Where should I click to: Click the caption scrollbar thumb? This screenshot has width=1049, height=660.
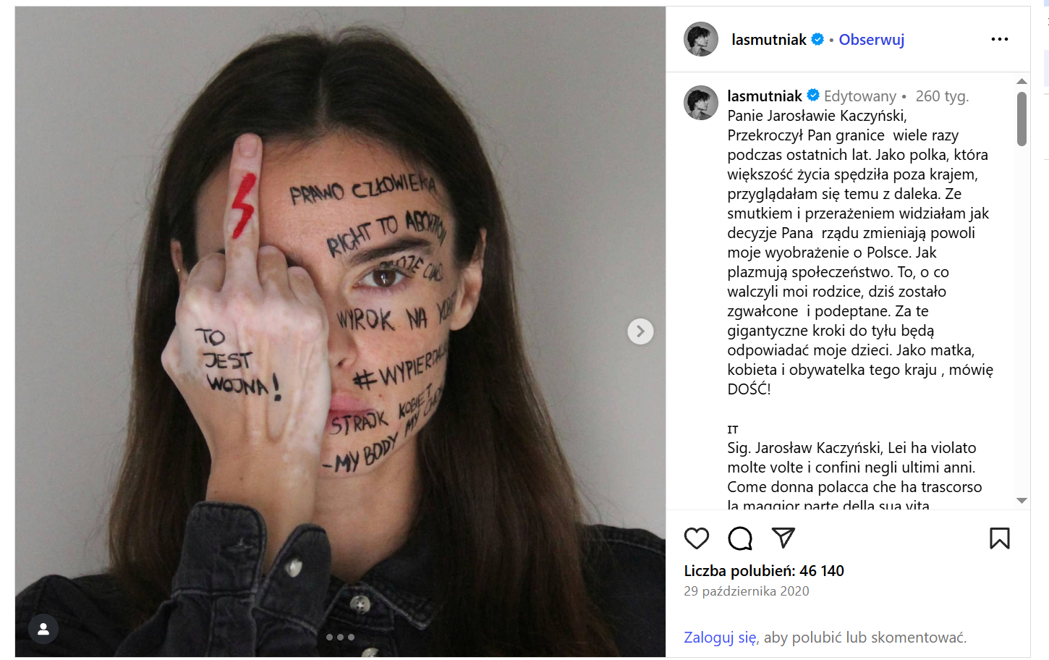[x=1022, y=119]
